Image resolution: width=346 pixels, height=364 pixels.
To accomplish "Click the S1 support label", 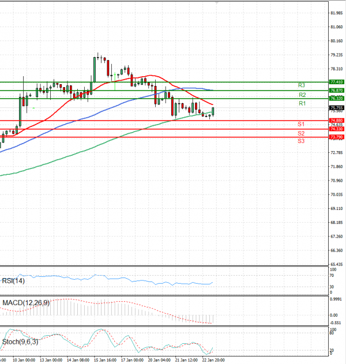I will [x=301, y=124].
